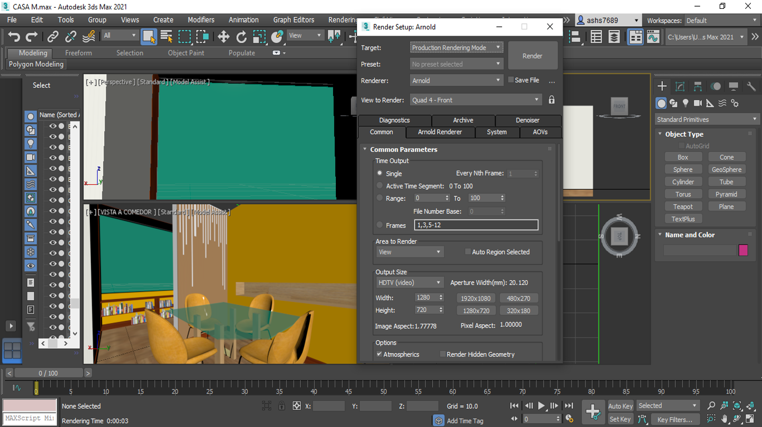The image size is (762, 427).
Task: Switch to the Modify panel icon
Action: coord(680,86)
